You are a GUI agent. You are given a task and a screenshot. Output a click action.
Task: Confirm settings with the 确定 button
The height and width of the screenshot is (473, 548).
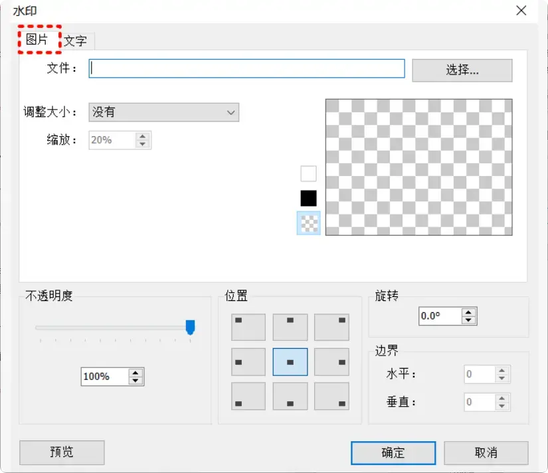[393, 452]
